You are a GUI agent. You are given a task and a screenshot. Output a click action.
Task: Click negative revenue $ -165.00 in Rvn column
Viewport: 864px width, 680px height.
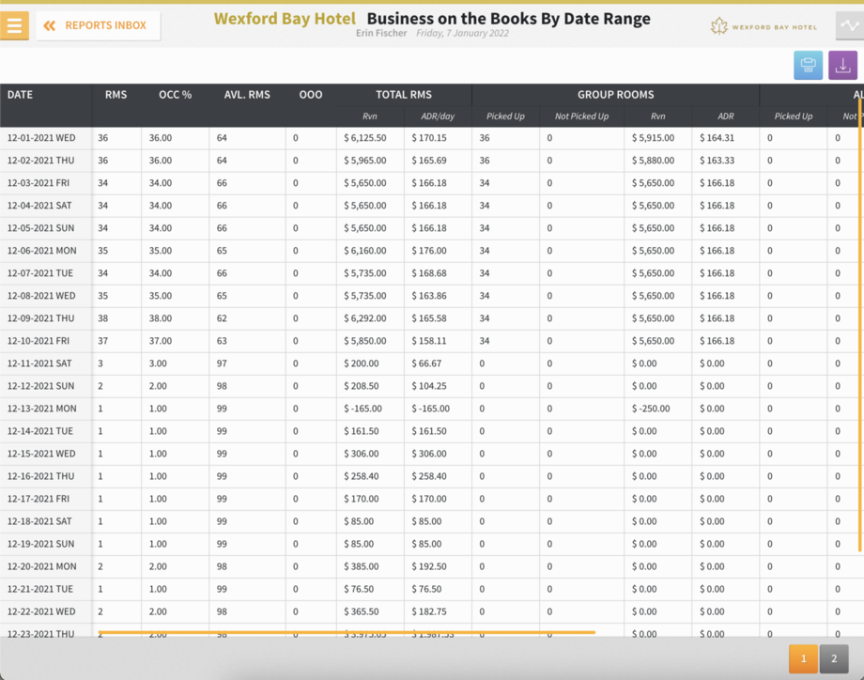(363, 409)
